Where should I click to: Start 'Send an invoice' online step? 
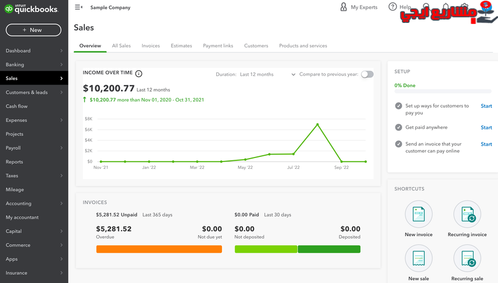tap(486, 144)
